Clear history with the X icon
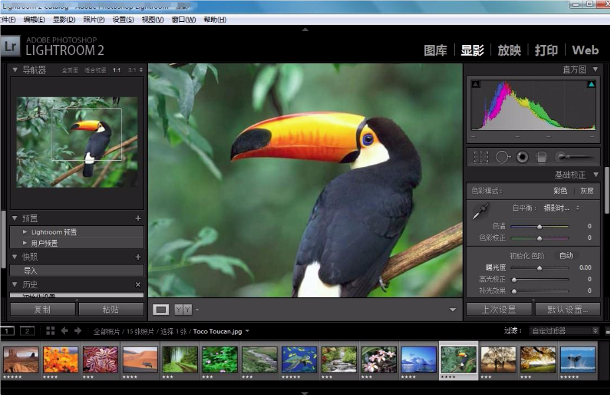This screenshot has width=610, height=395. coord(137,284)
